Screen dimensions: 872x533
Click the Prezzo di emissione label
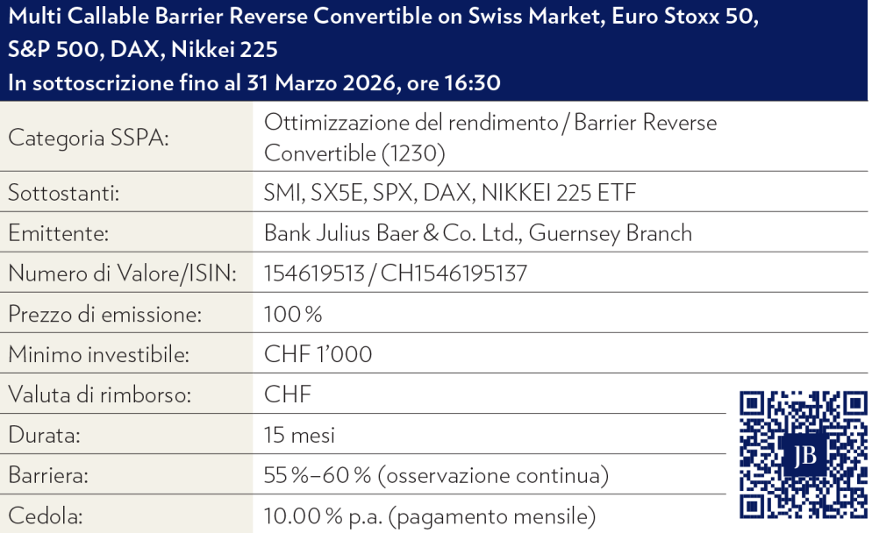104,315
